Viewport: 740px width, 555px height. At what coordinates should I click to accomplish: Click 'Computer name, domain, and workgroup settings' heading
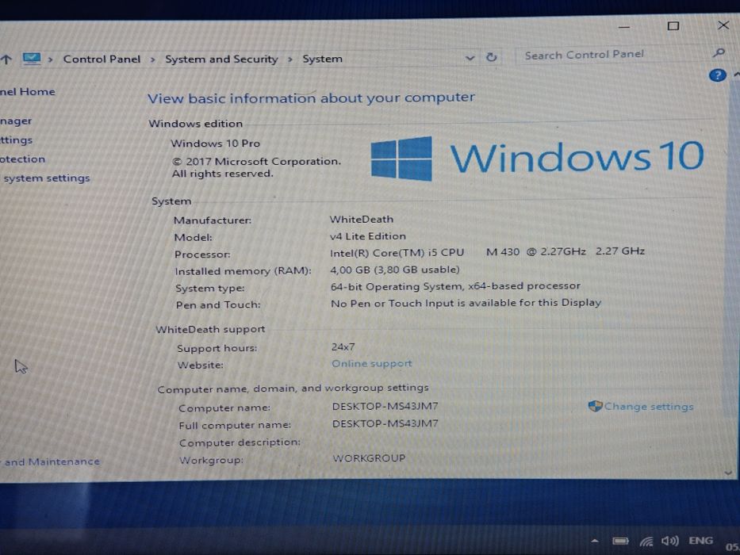(x=293, y=388)
